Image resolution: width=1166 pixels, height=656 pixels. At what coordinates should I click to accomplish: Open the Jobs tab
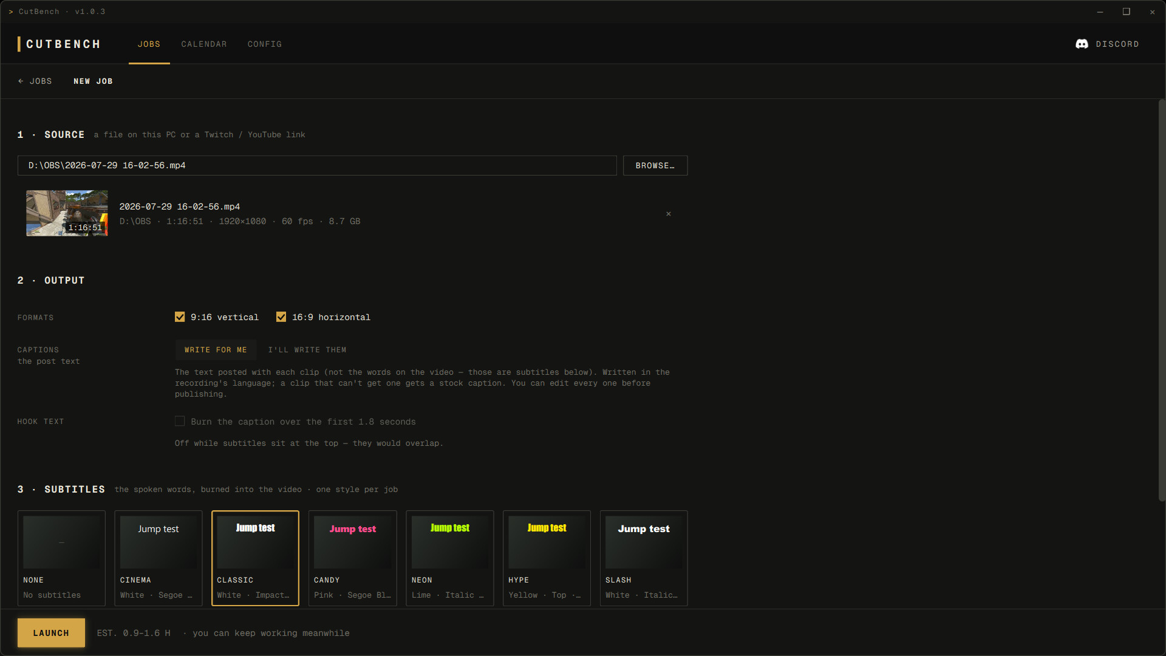pyautogui.click(x=149, y=44)
